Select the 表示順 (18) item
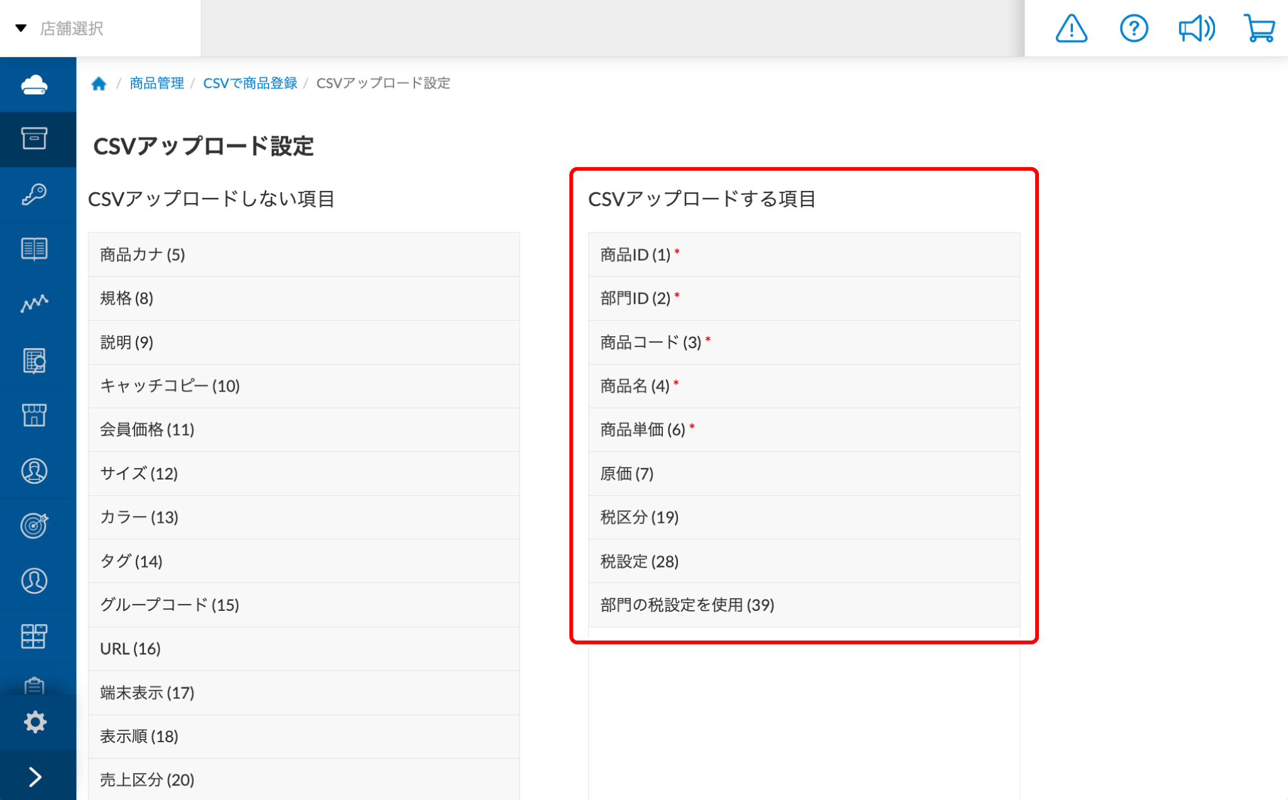The width and height of the screenshot is (1288, 800). click(304, 736)
